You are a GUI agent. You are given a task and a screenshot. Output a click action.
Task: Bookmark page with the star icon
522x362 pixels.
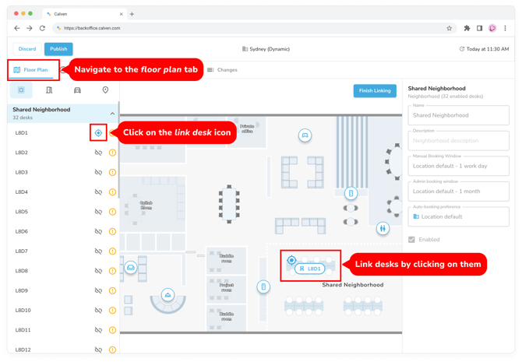[x=450, y=28]
